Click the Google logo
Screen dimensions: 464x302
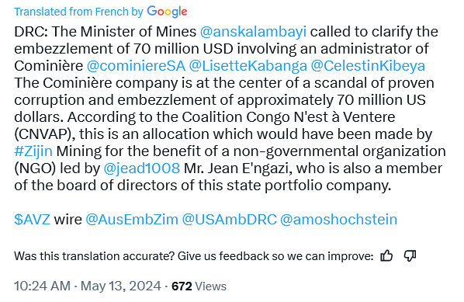coord(167,12)
